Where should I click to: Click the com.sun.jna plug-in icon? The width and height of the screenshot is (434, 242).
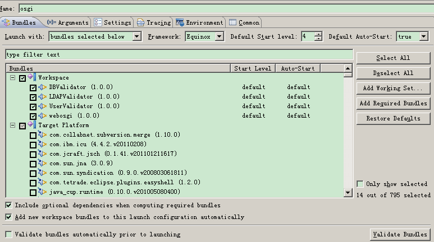[42, 163]
